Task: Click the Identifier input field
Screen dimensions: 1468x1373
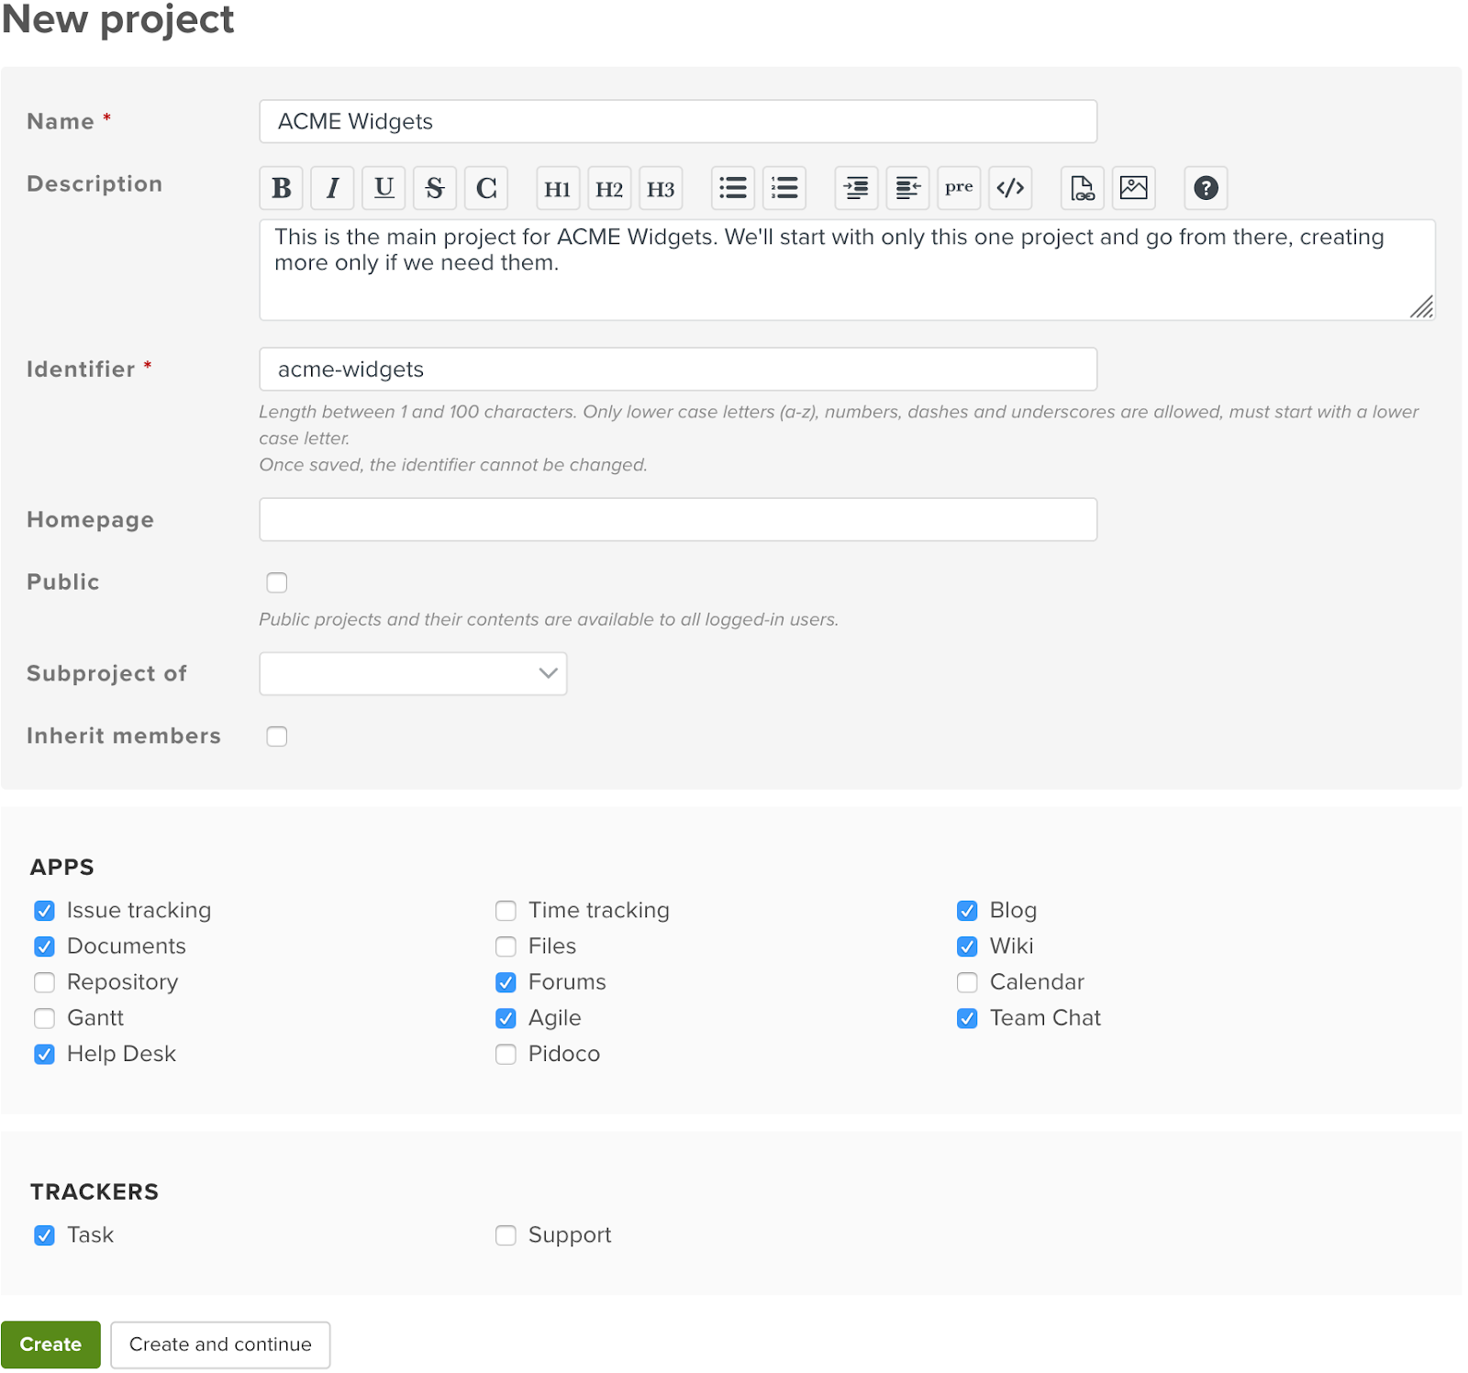Action: [x=678, y=369]
